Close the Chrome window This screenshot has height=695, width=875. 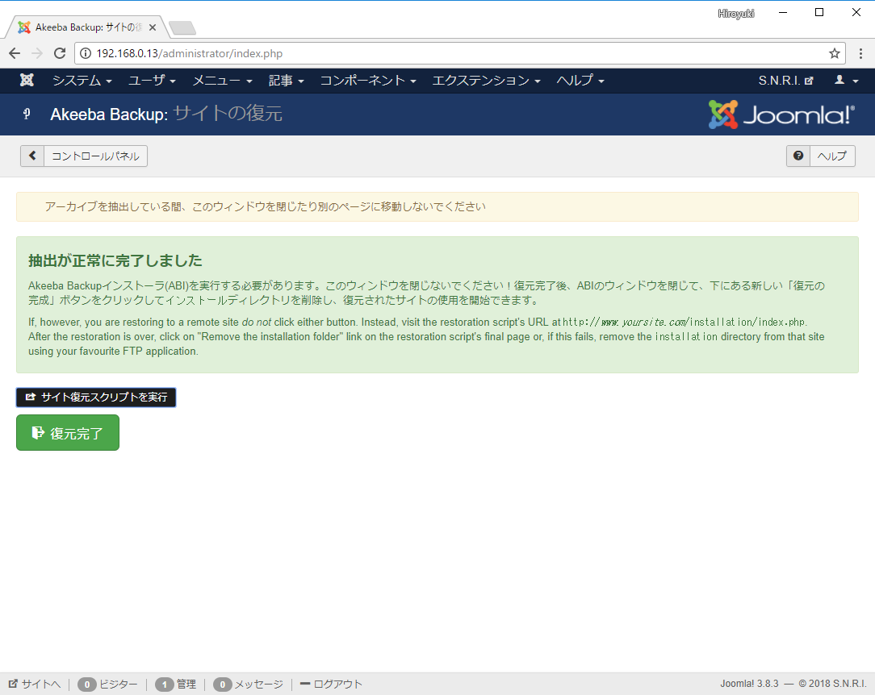tap(856, 12)
